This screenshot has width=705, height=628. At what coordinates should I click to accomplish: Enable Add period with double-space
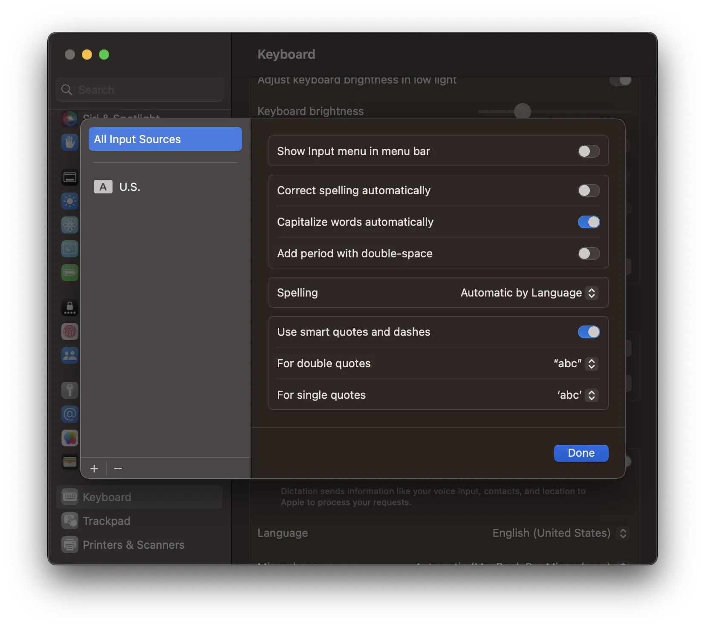[x=589, y=254]
